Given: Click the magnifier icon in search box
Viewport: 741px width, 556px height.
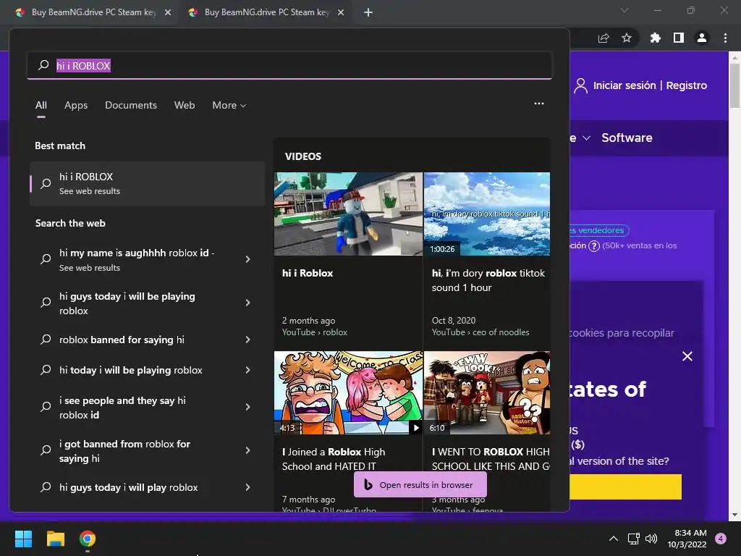Looking at the screenshot, I should point(43,65).
